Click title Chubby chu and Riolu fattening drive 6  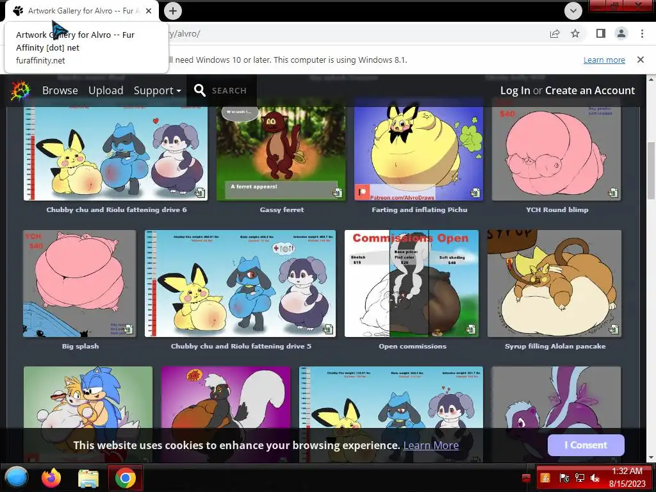pos(117,209)
